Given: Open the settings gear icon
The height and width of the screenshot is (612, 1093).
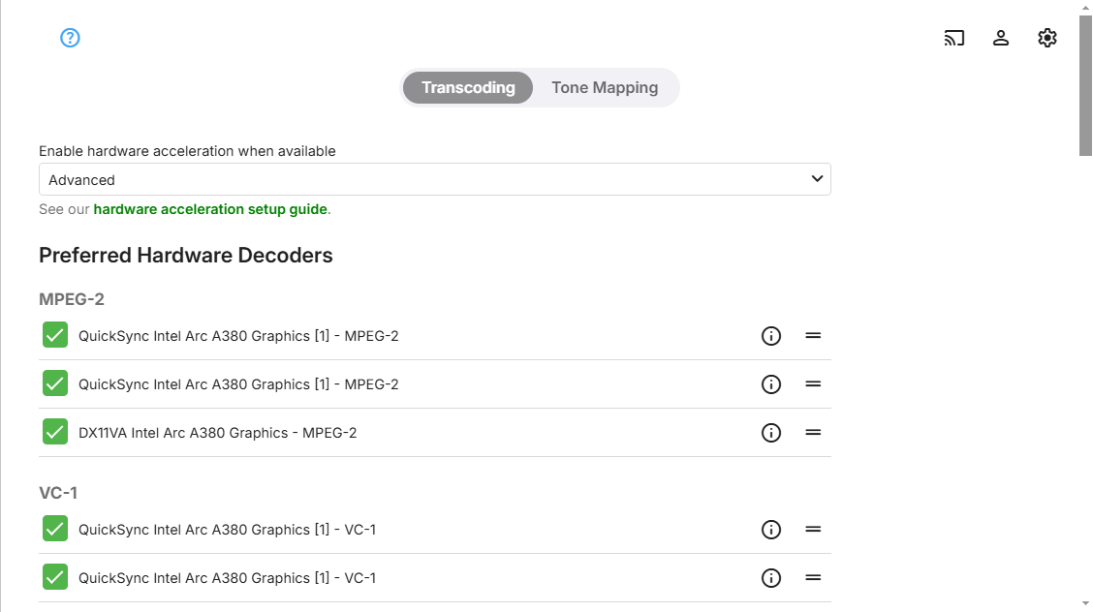Looking at the screenshot, I should (1047, 38).
